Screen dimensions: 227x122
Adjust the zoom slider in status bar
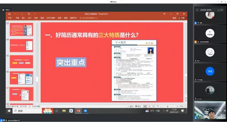point(167,106)
